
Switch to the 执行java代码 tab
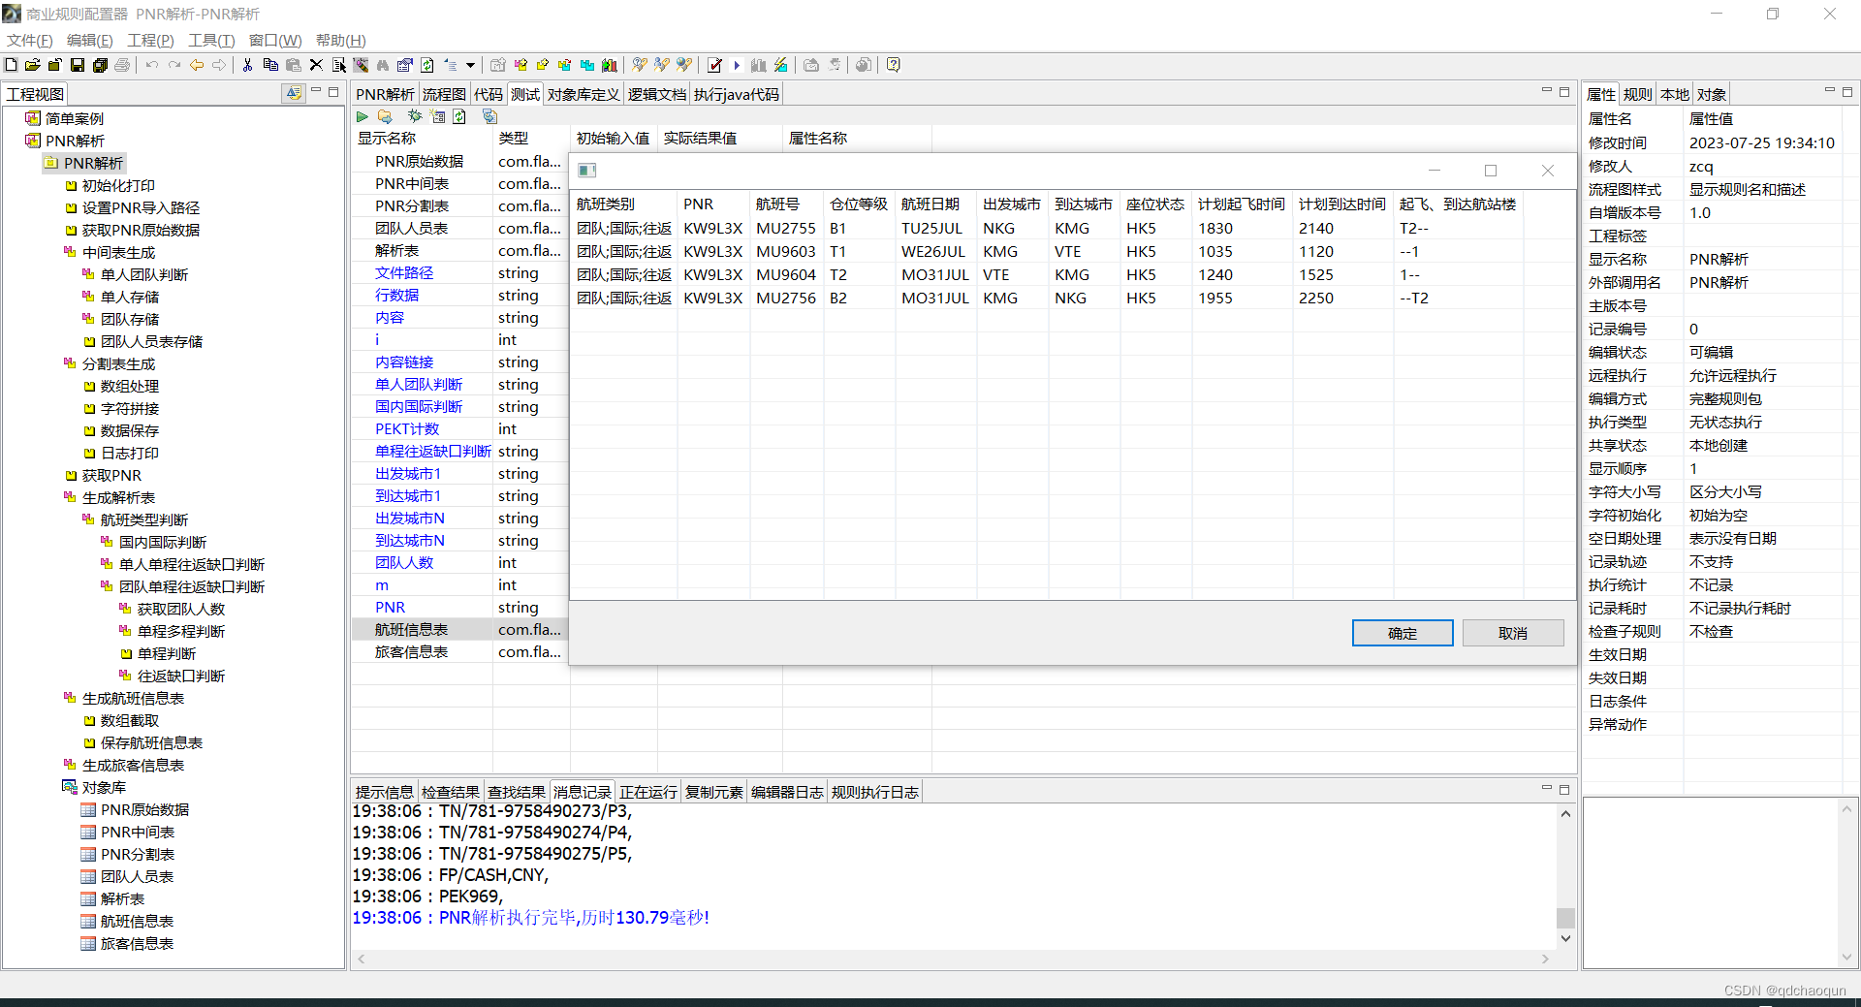tap(736, 94)
